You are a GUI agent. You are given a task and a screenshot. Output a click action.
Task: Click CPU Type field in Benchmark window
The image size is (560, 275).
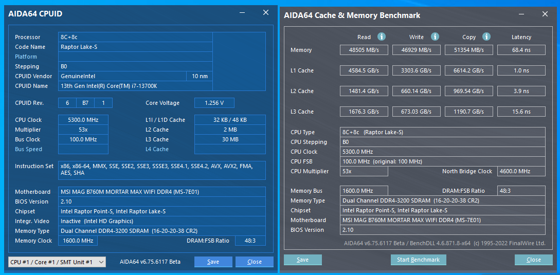(443, 132)
